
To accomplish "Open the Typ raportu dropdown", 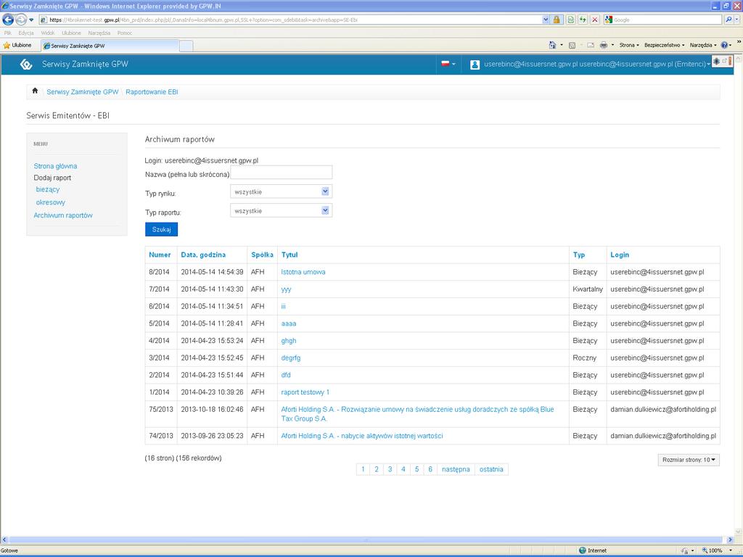I will pos(281,210).
